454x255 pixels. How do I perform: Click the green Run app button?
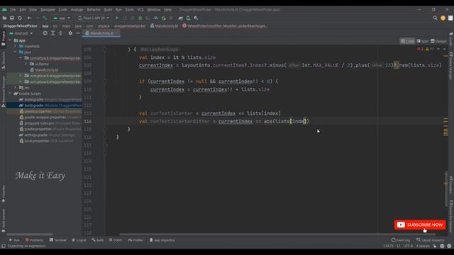(x=117, y=18)
